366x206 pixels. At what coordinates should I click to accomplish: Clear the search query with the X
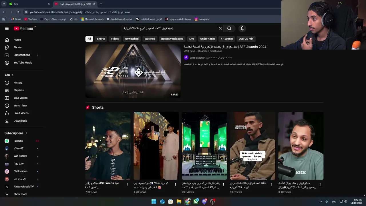(220, 28)
